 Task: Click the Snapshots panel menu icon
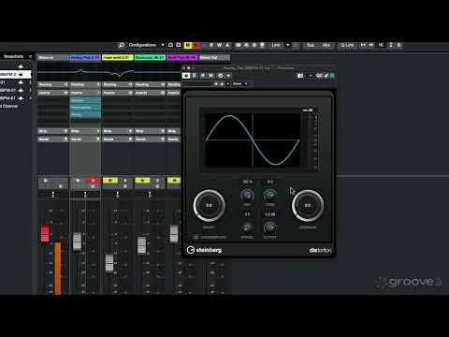click(x=30, y=56)
